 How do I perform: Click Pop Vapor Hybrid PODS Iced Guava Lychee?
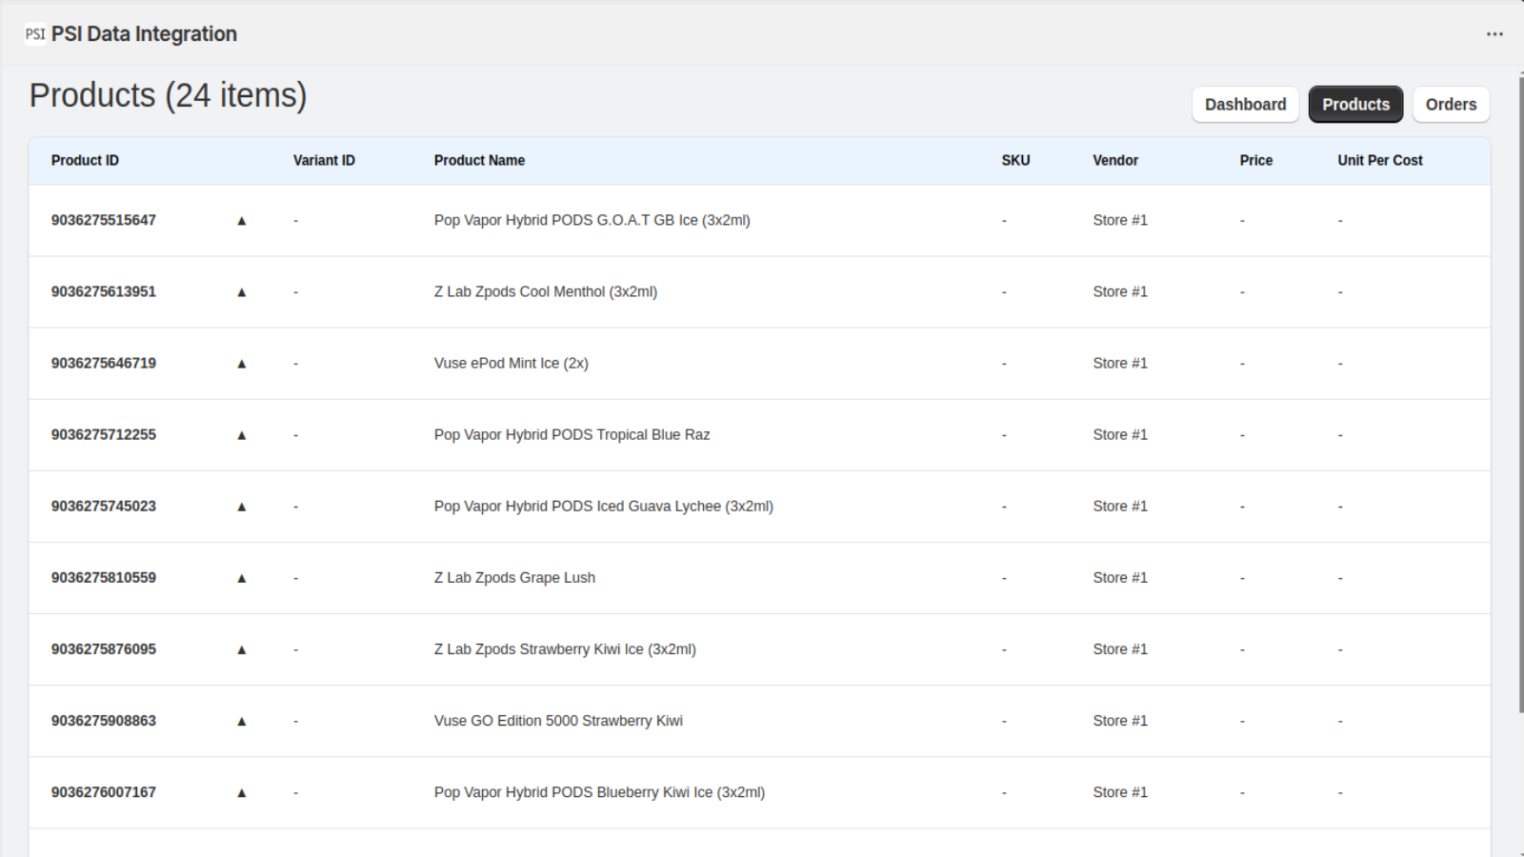click(x=604, y=507)
